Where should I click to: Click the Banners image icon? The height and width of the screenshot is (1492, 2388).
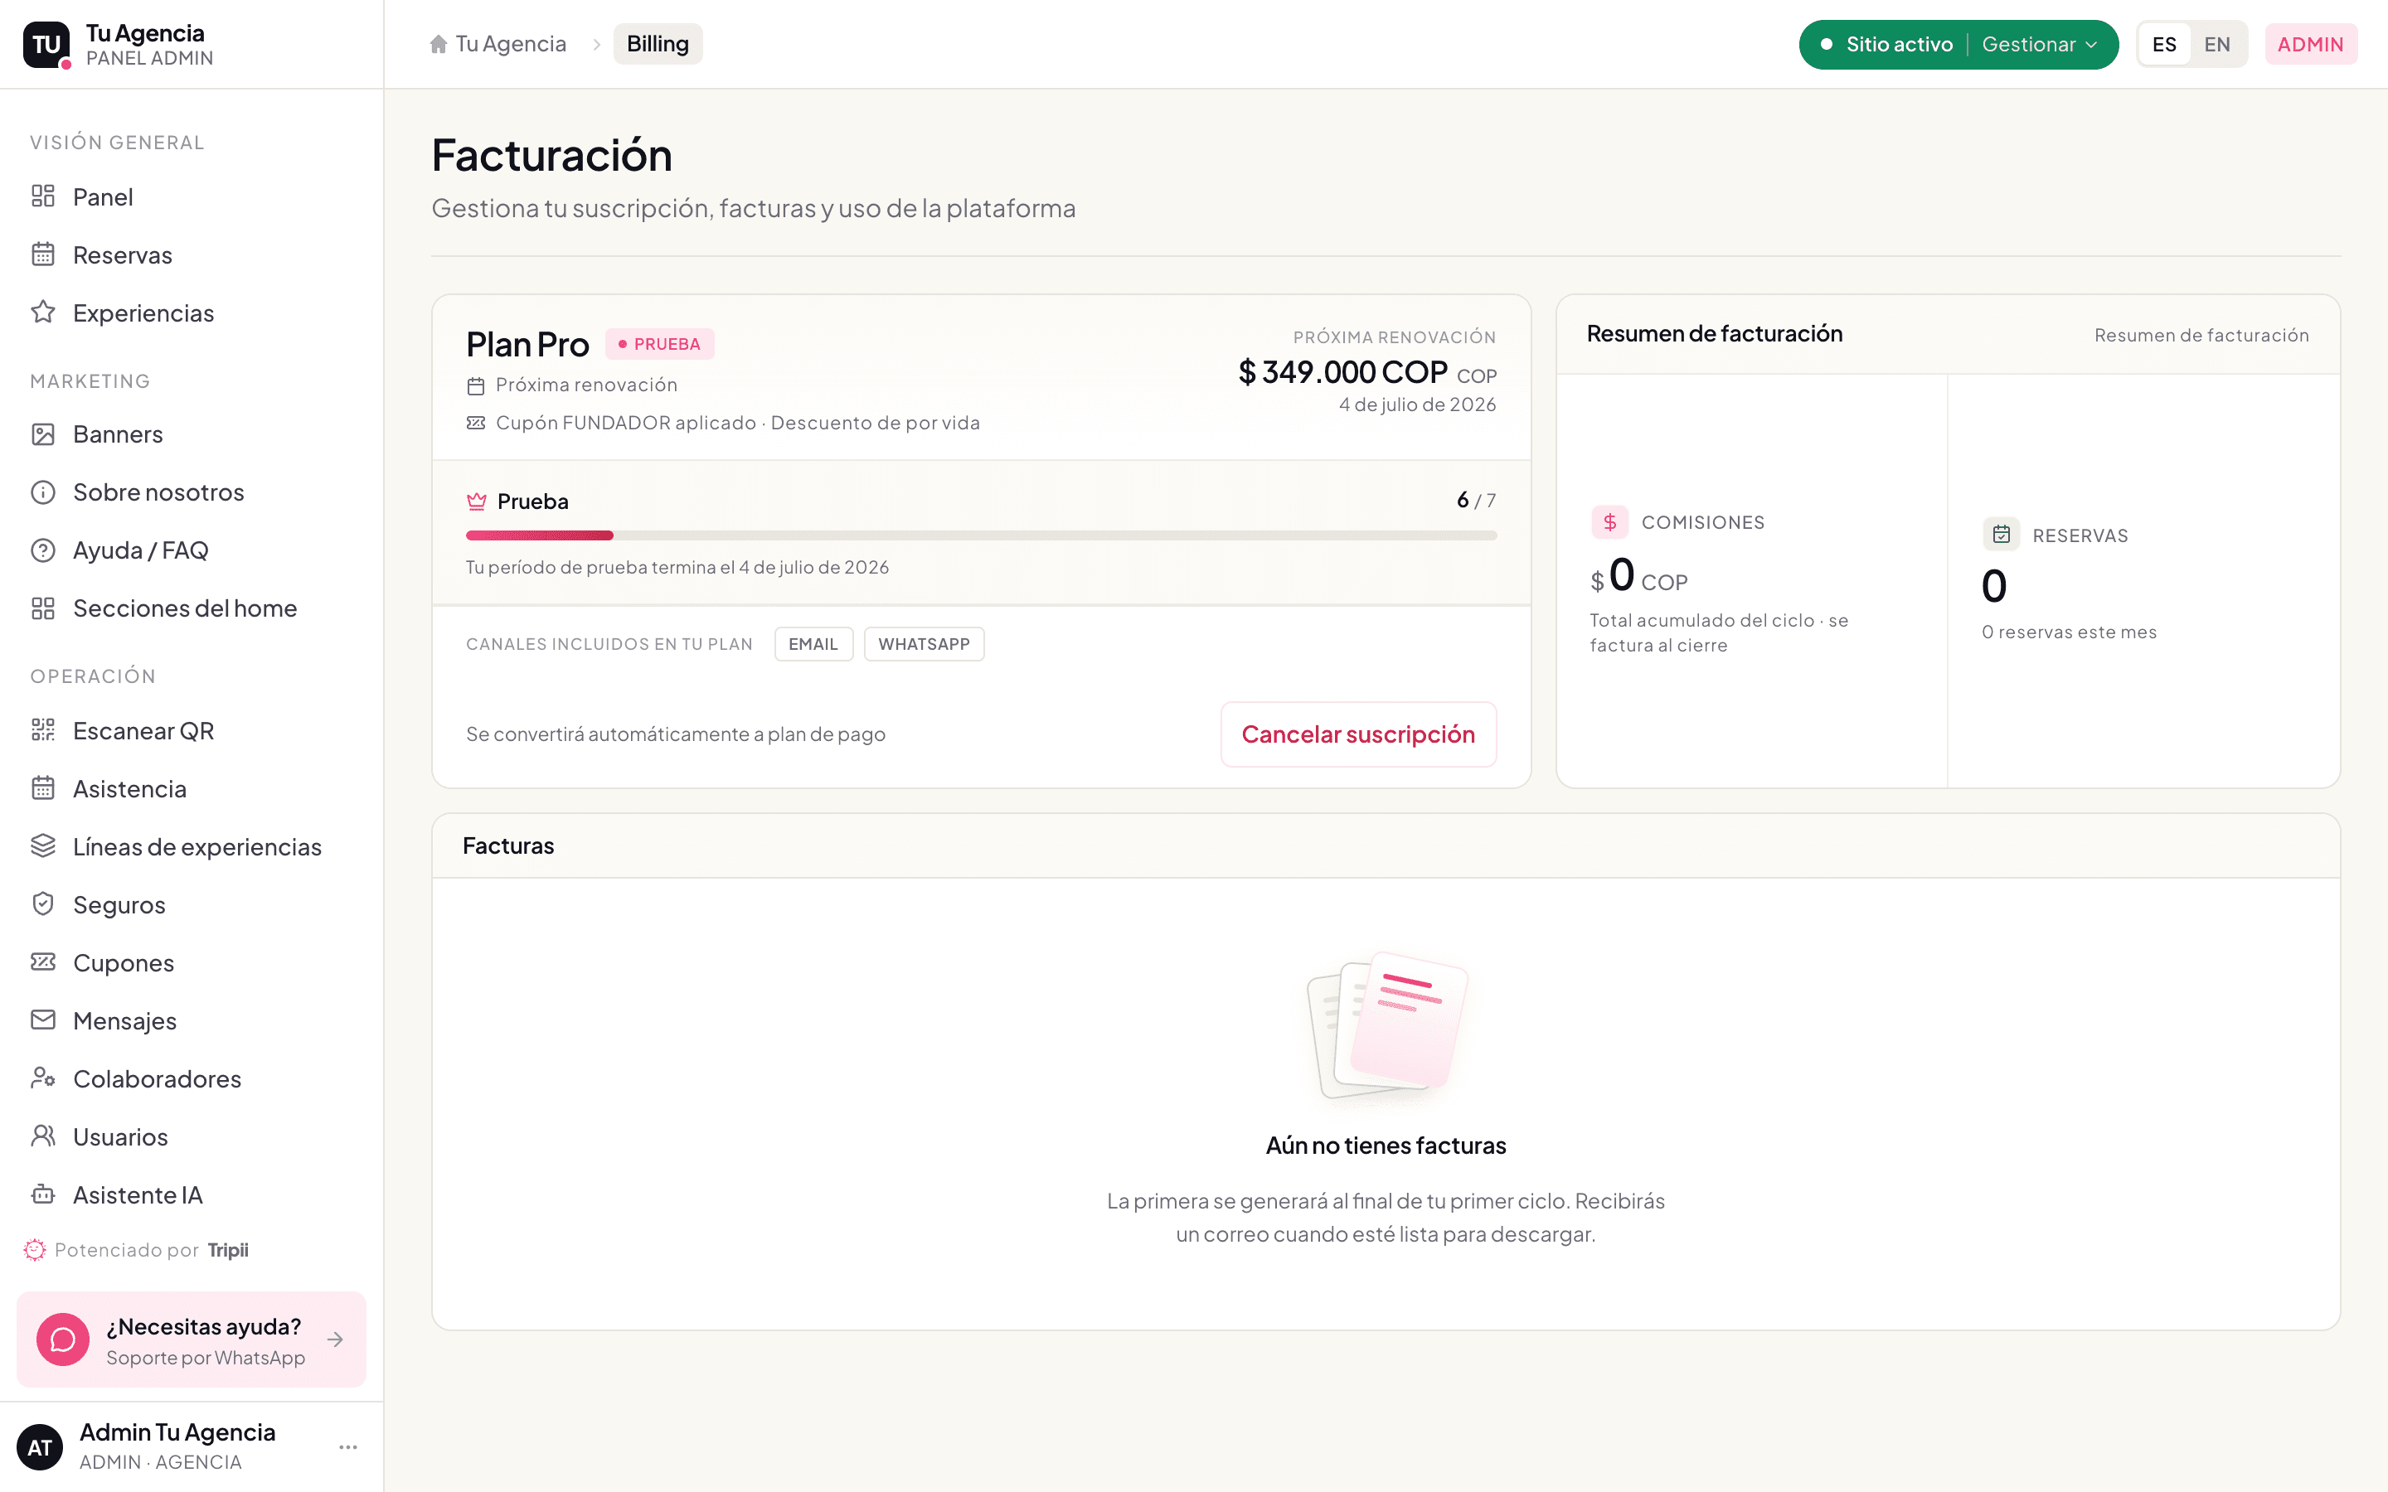(x=42, y=434)
